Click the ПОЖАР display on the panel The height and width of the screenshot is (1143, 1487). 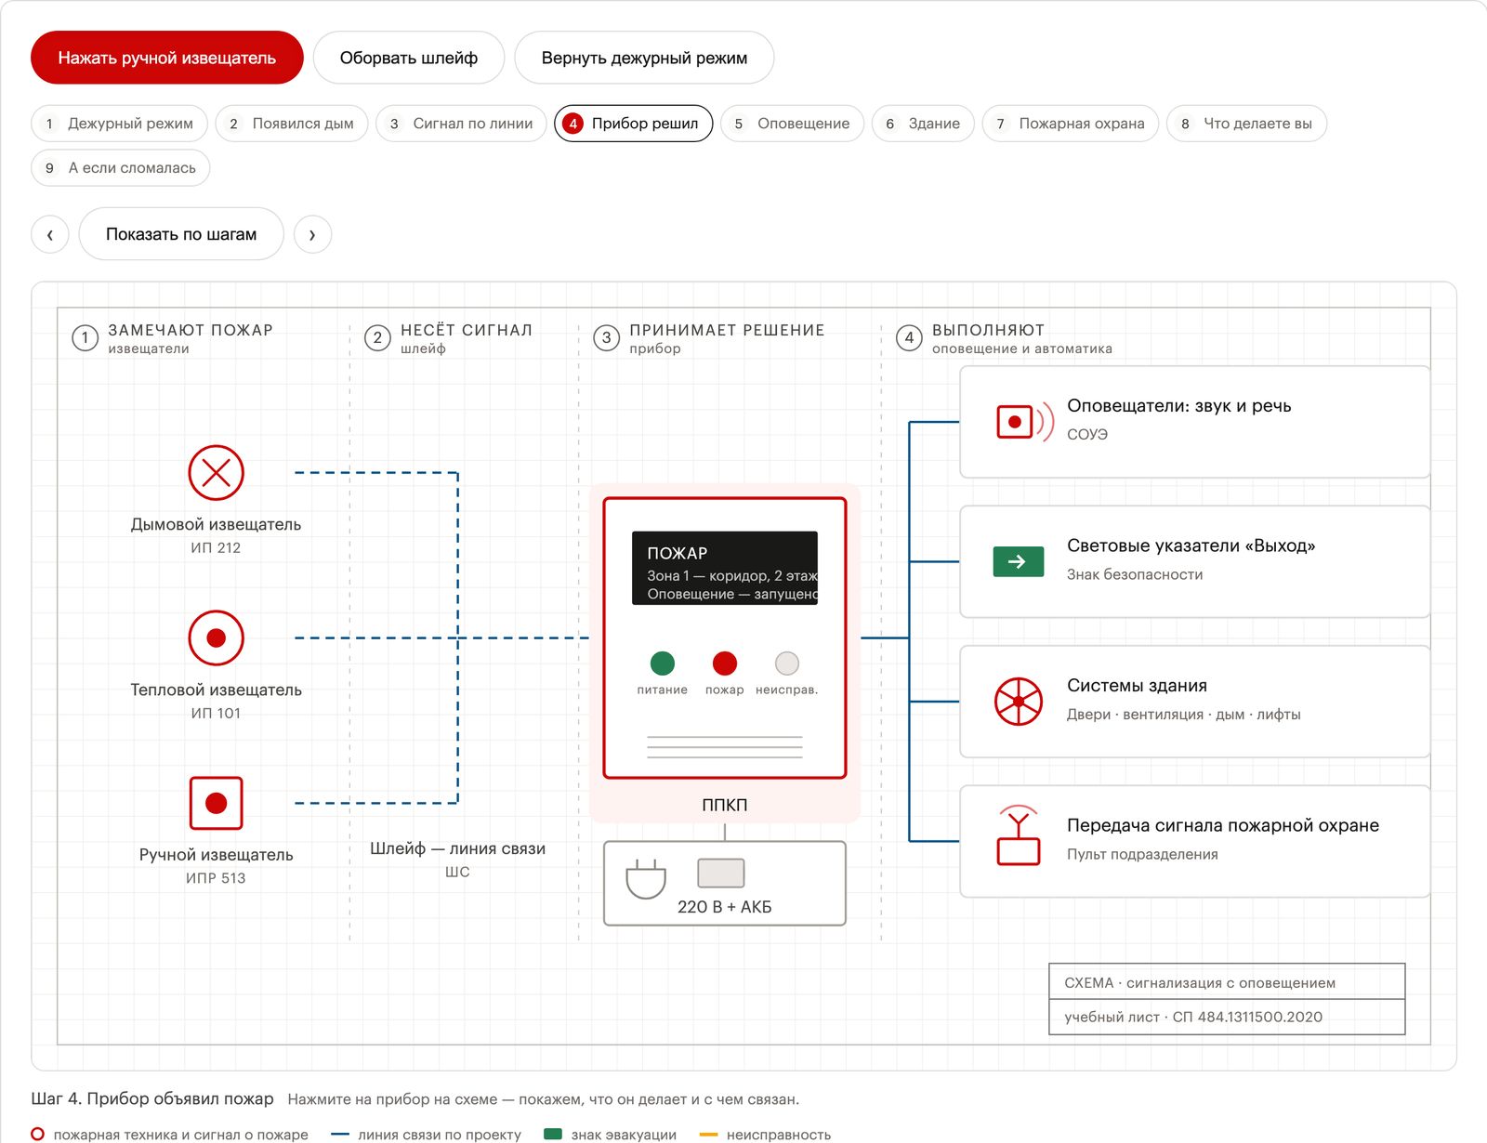[725, 568]
